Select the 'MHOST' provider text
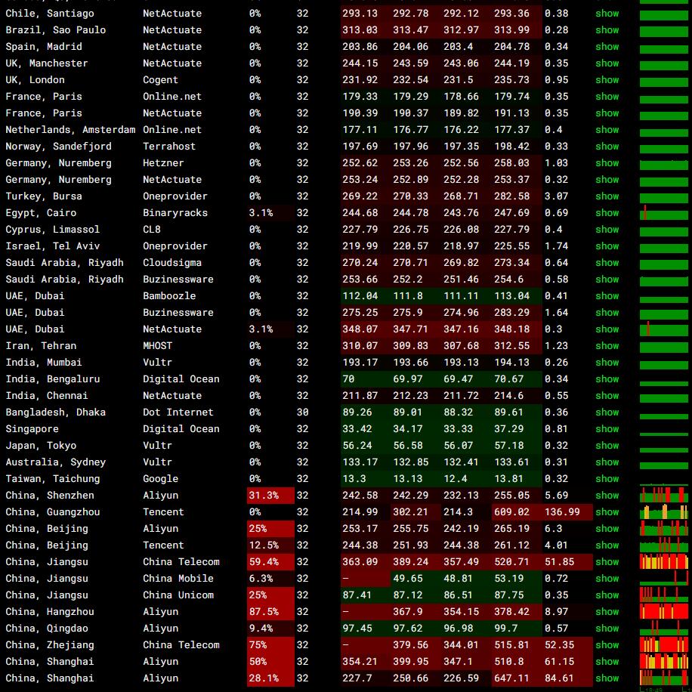The image size is (692, 692). coord(158,345)
